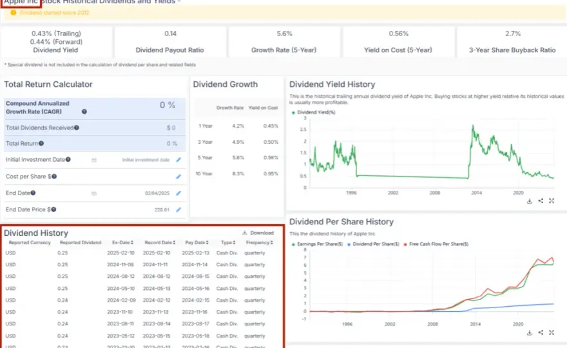567x348 pixels.
Task: Click the Yield on Cost (5-Year) card
Action: tap(398, 42)
